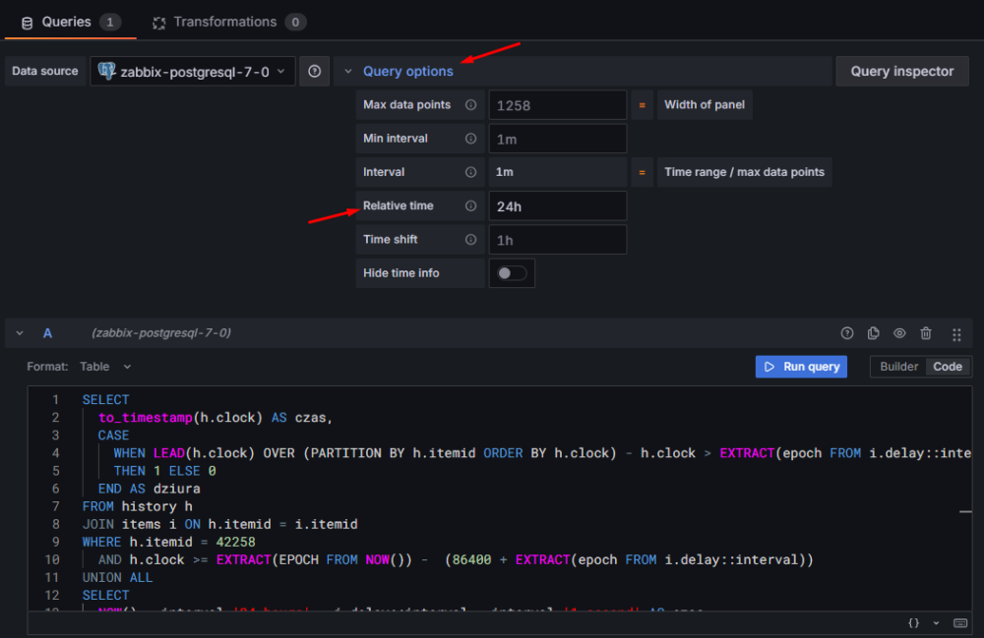Collapse the Query options section

(x=348, y=72)
